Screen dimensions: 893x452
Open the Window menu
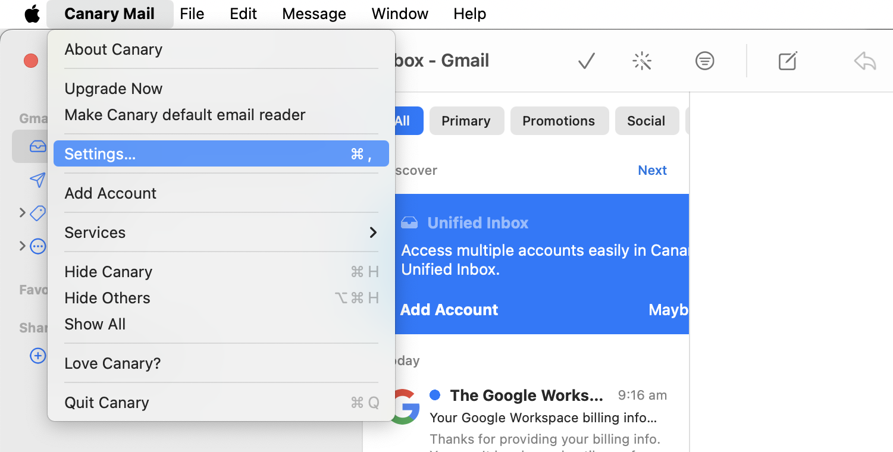click(400, 14)
